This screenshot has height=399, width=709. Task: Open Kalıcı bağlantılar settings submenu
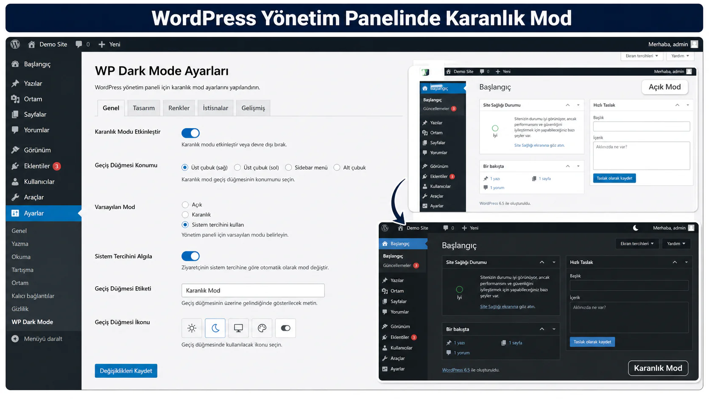click(x=33, y=296)
